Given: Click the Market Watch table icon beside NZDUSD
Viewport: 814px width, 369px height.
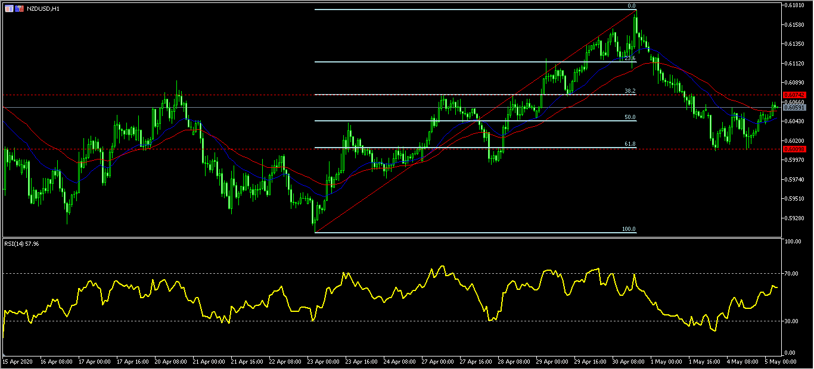Looking at the screenshot, I should tap(9, 9).
